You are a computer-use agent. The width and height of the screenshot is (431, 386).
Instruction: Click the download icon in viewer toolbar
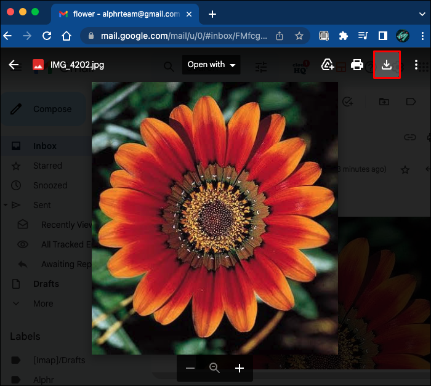[387, 65]
